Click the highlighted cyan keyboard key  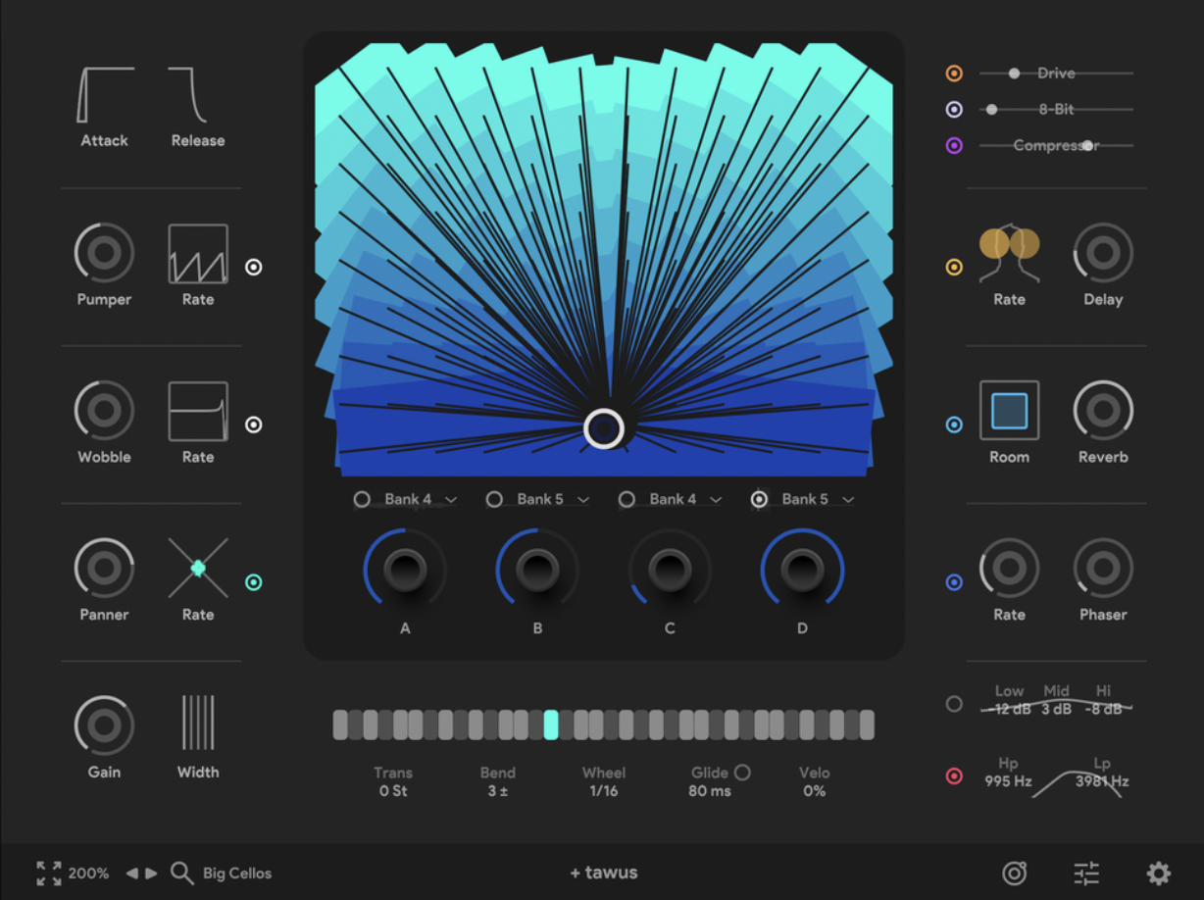tap(551, 725)
